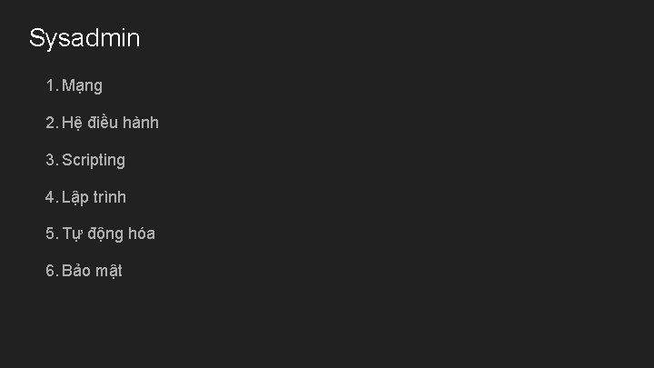654x368 pixels.
Task: Click the list number 5
Action: tap(52, 234)
